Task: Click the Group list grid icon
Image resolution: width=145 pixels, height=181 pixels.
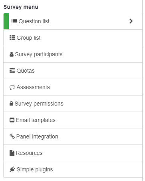Action: click(x=12, y=38)
